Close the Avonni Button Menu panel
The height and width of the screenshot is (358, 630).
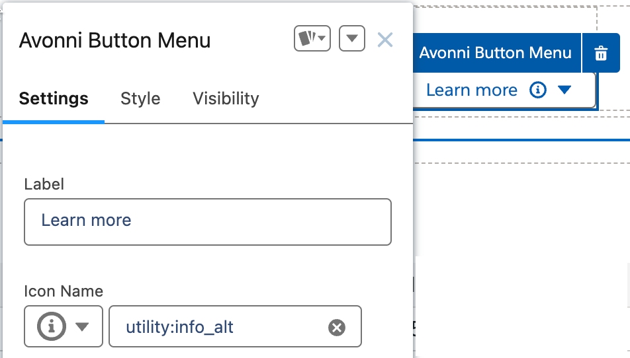385,40
